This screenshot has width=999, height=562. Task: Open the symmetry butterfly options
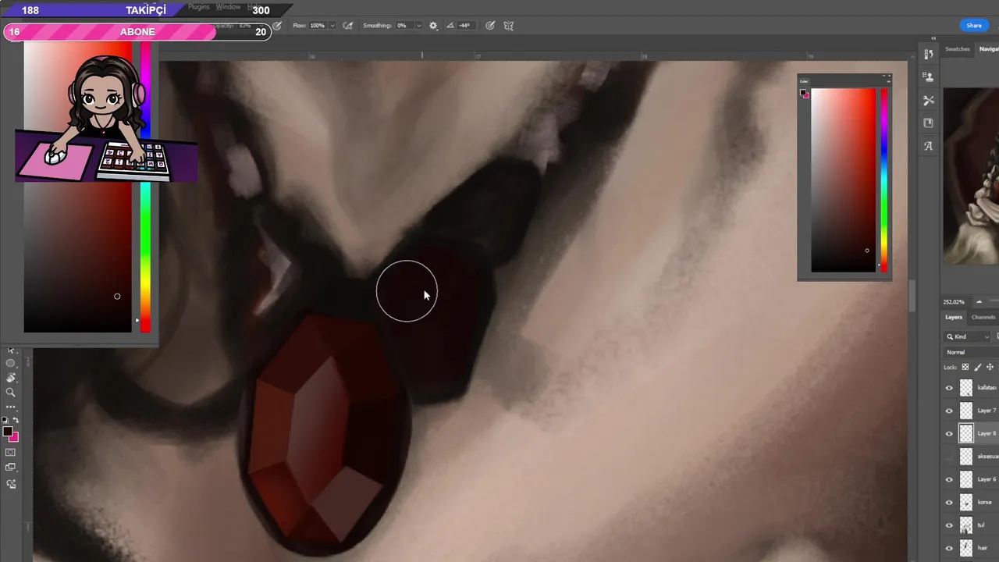click(509, 26)
